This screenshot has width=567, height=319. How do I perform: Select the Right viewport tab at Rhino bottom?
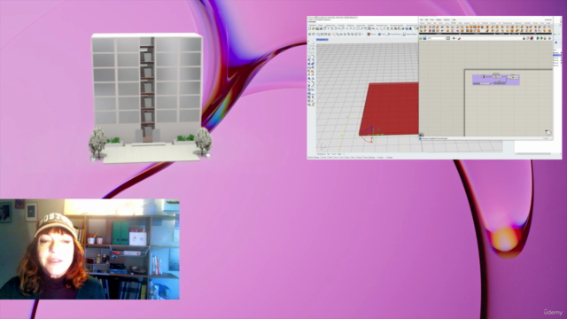click(x=339, y=154)
